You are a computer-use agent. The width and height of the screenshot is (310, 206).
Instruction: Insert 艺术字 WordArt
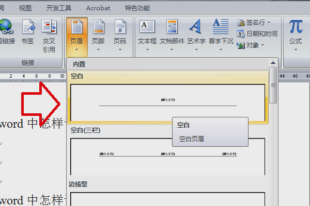tap(196, 26)
